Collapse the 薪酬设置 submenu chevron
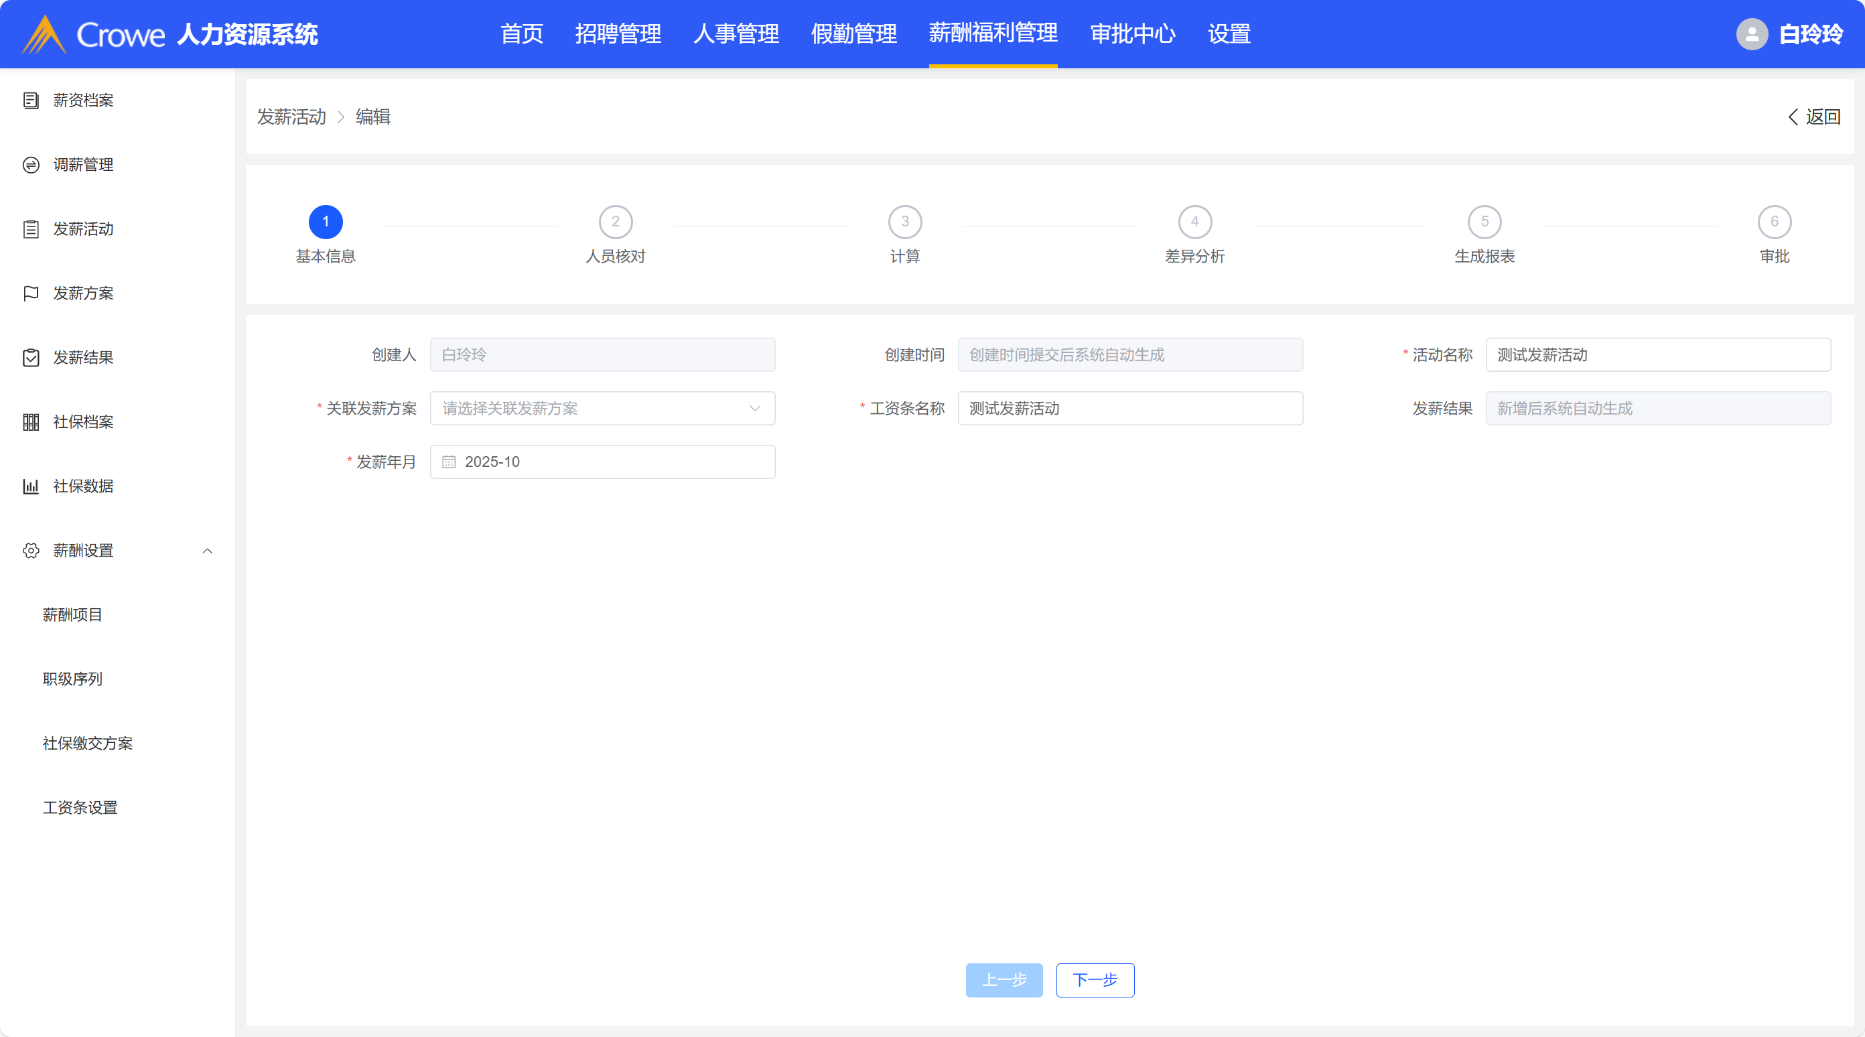 point(207,551)
